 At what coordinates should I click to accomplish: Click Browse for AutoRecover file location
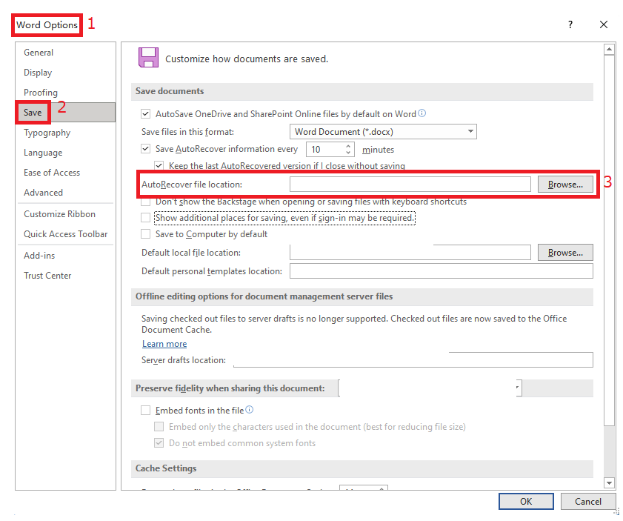pyautogui.click(x=565, y=185)
